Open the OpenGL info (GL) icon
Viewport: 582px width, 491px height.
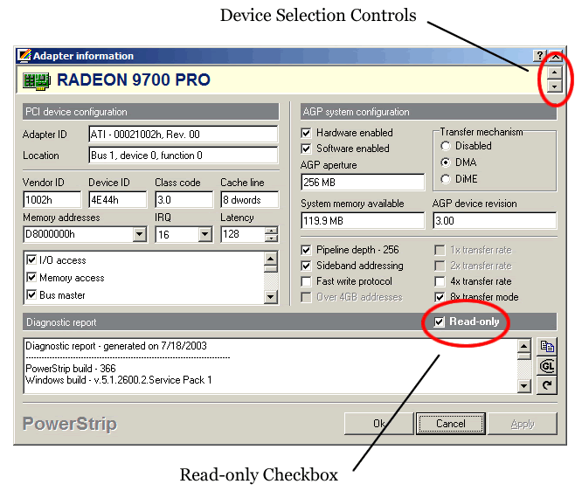[x=547, y=366]
